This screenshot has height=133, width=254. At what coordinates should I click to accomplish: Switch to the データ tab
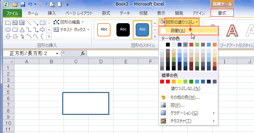point(125,13)
